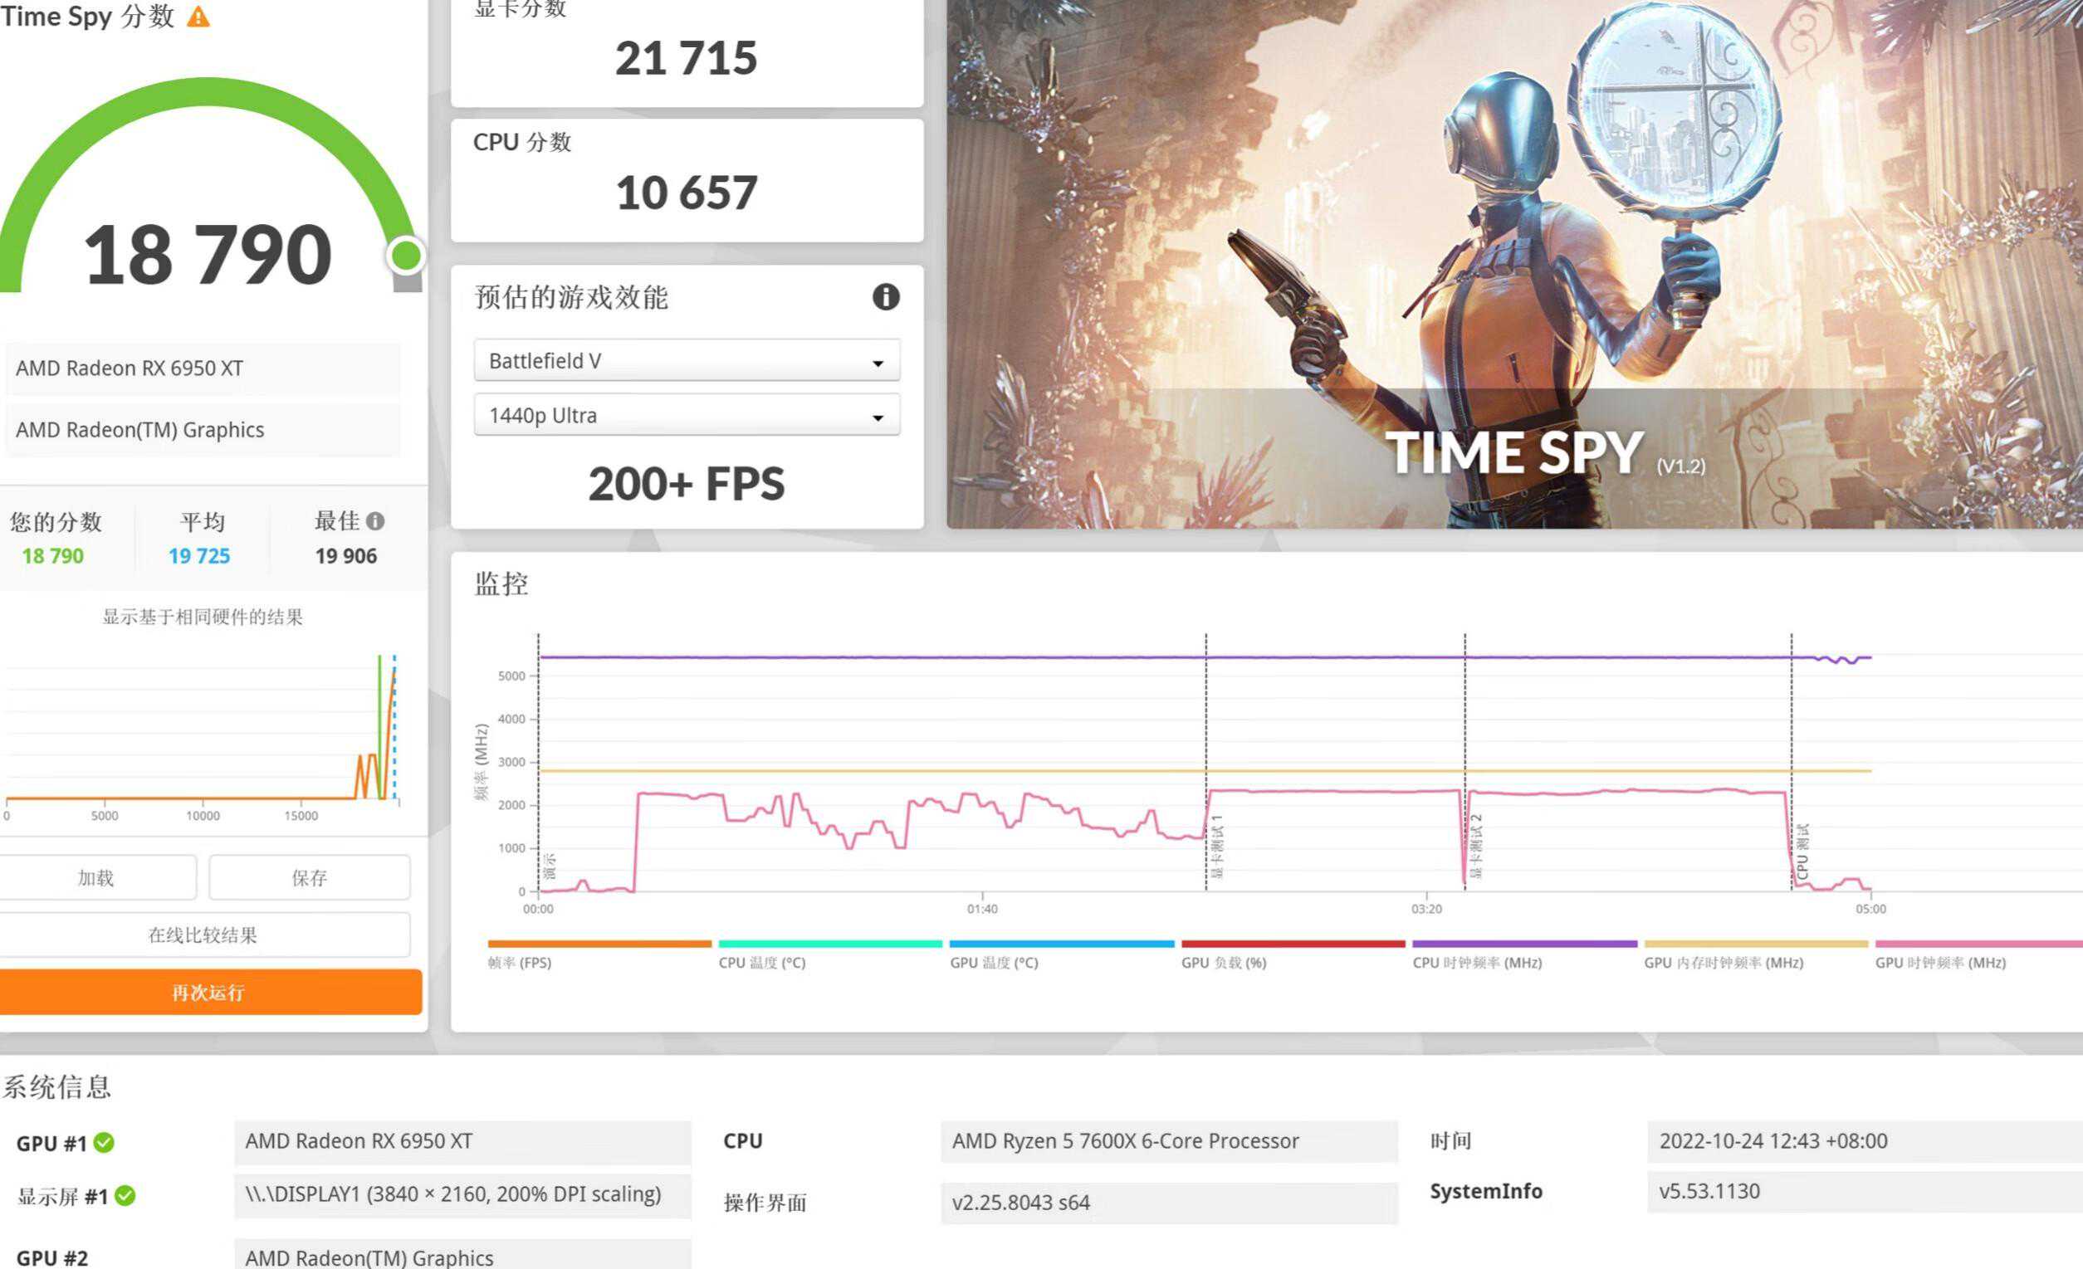The height and width of the screenshot is (1269, 2083).
Task: Click the save result button
Action: [x=309, y=878]
